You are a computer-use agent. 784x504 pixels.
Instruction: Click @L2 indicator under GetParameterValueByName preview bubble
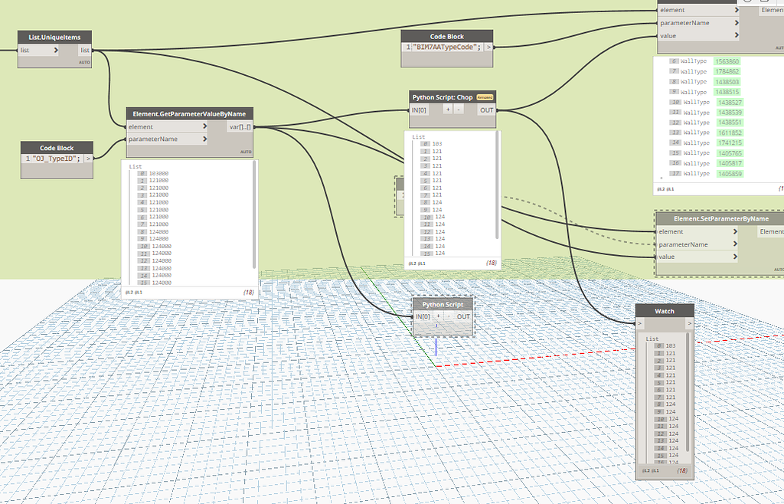tap(130, 292)
